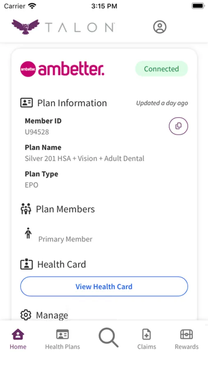208x369 pixels.
Task: Tap the Plan Information card icon
Action: coord(26,103)
